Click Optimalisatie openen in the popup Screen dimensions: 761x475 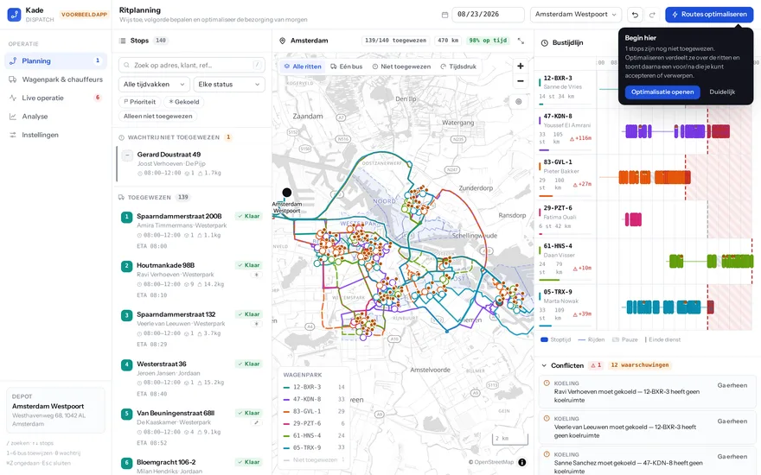[x=662, y=92]
